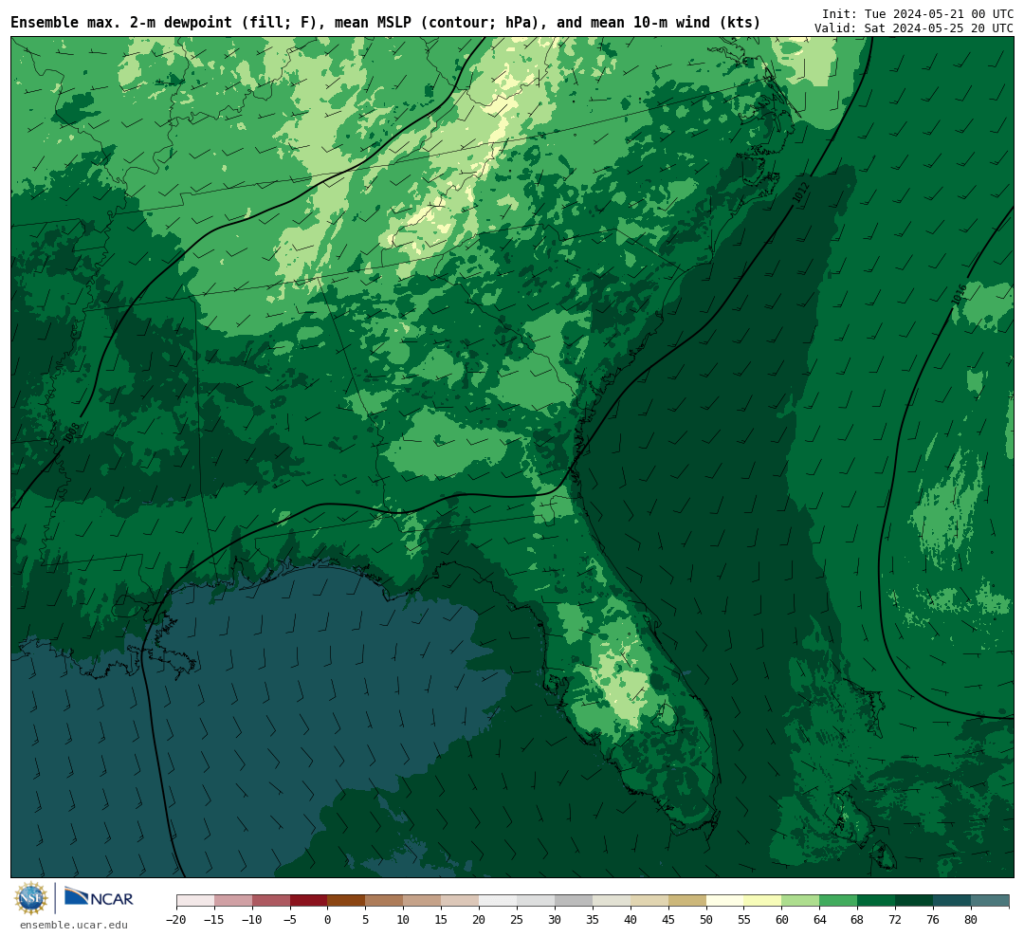
Task: Pick the 5 to 10 colorbar swatch
Action: [x=385, y=901]
